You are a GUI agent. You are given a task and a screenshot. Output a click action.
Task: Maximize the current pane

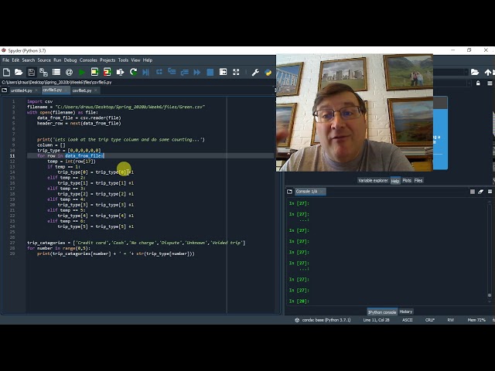(223, 72)
